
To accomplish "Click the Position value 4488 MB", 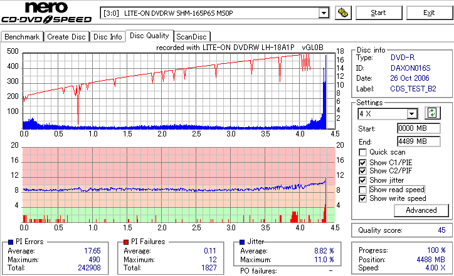I will (431, 260).
